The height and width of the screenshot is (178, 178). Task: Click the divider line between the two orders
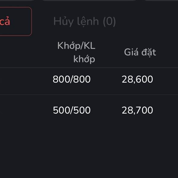point(89,95)
